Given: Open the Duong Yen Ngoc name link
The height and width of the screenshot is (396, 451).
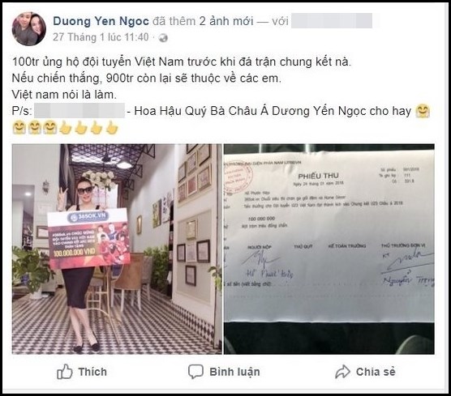Looking at the screenshot, I should coord(101,21).
